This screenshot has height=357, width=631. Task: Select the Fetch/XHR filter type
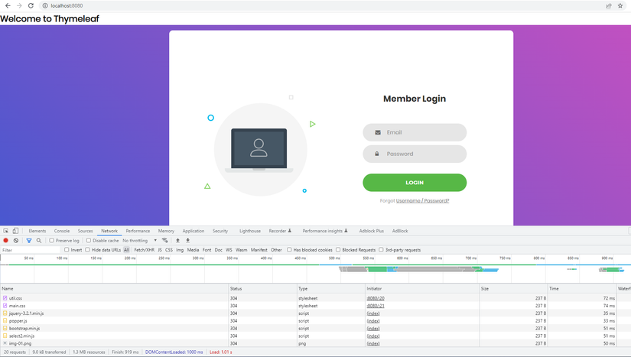(x=144, y=250)
